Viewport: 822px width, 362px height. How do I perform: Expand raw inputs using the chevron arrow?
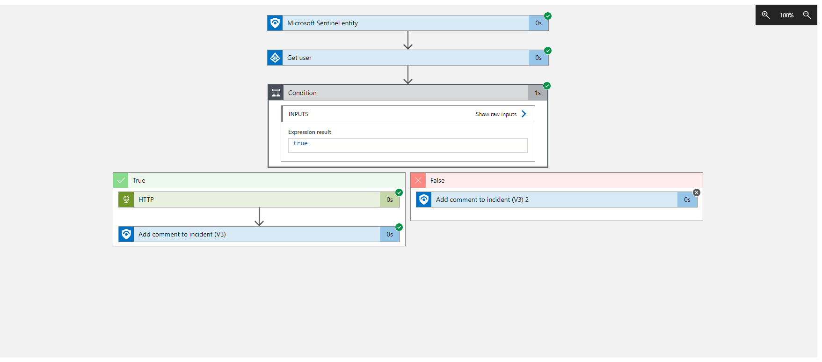(x=524, y=114)
